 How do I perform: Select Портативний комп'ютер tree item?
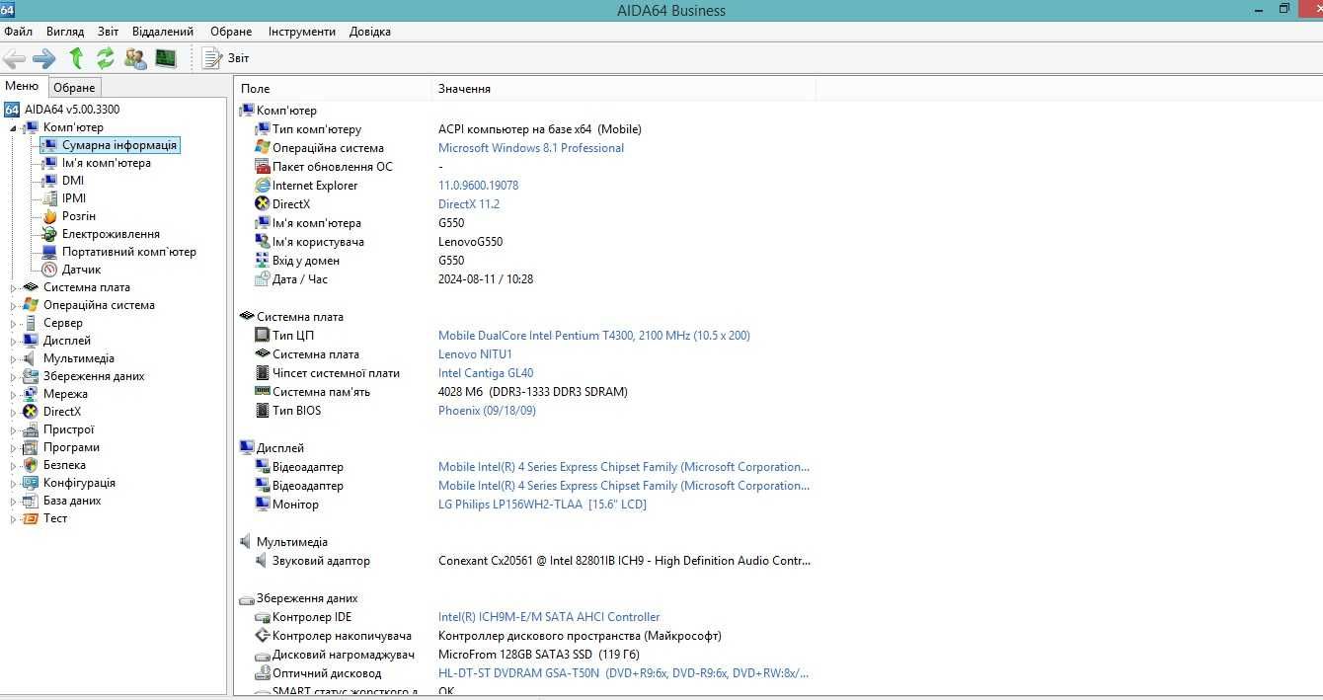129,252
